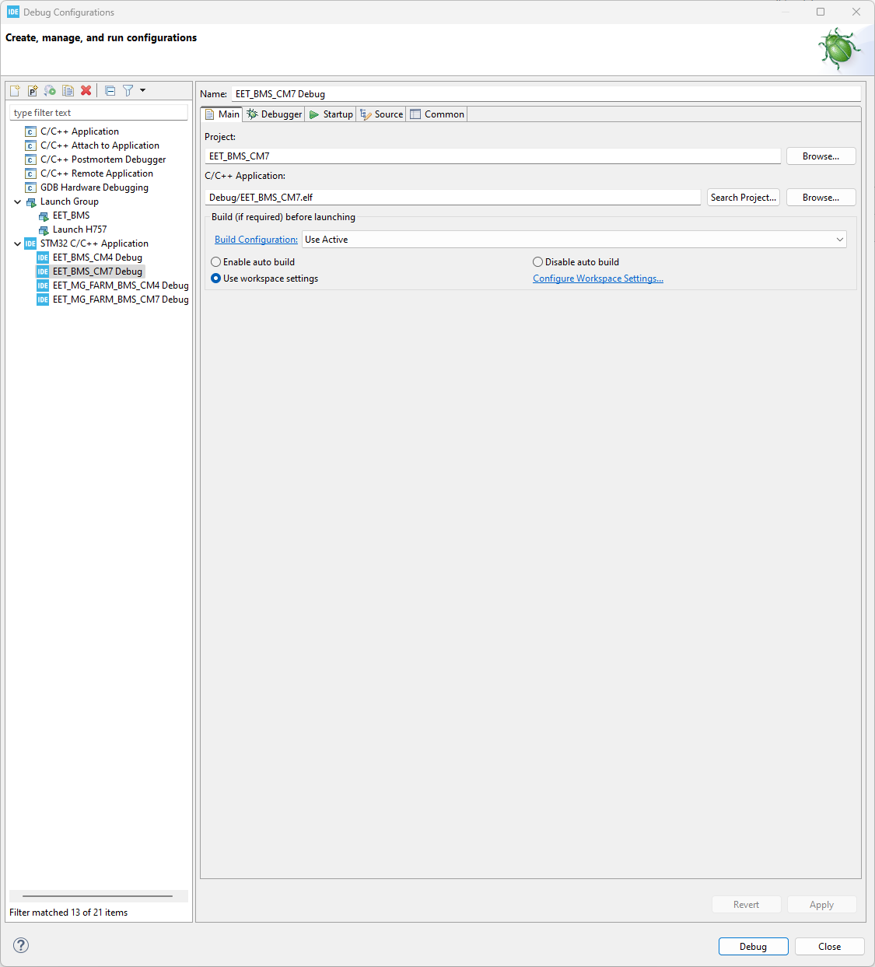
Task: Click IDE icon of EET_BMS_CM7 Debug
Action: (x=43, y=272)
